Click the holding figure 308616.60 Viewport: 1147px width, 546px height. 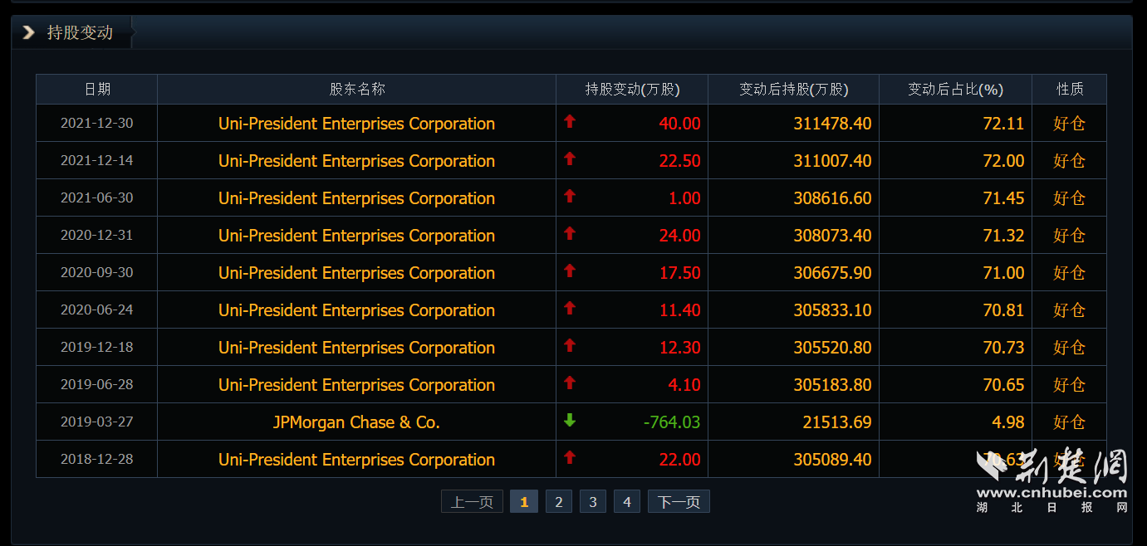pos(833,198)
